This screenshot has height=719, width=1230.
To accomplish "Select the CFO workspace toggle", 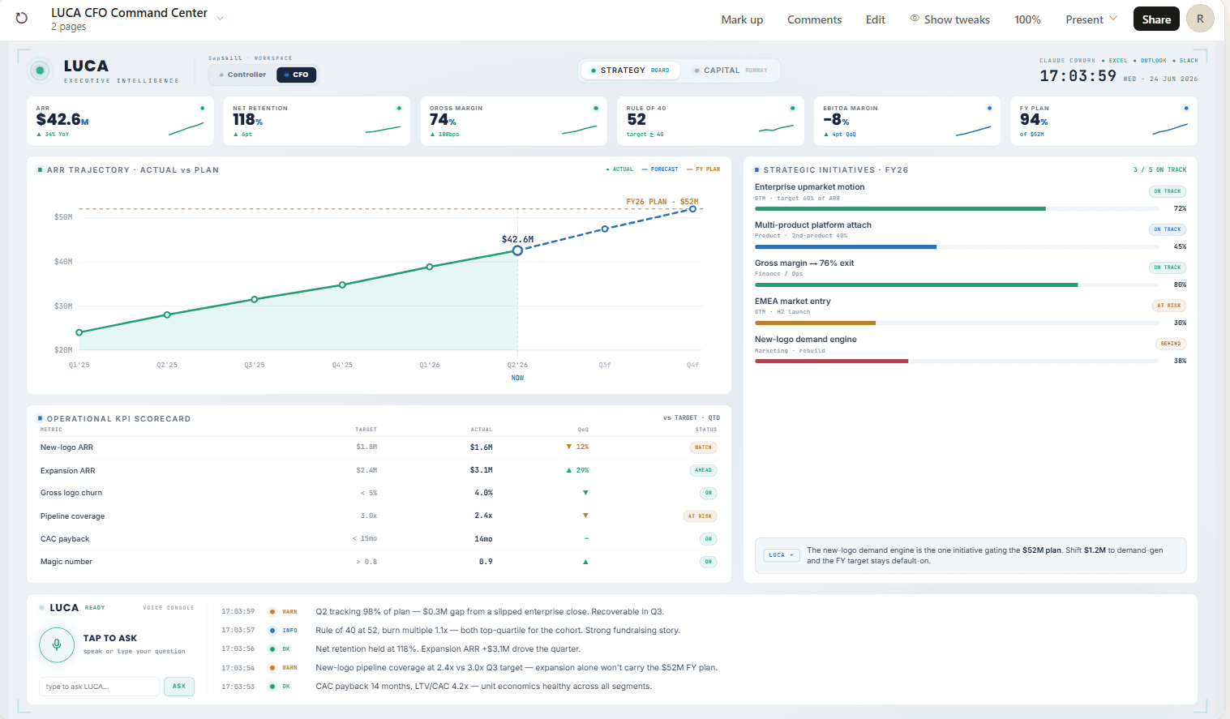I will 296,75.
